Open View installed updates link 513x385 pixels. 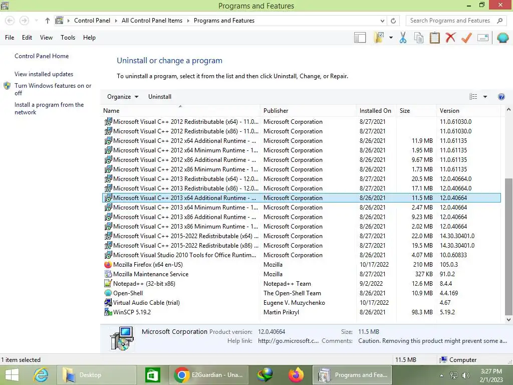click(x=44, y=74)
